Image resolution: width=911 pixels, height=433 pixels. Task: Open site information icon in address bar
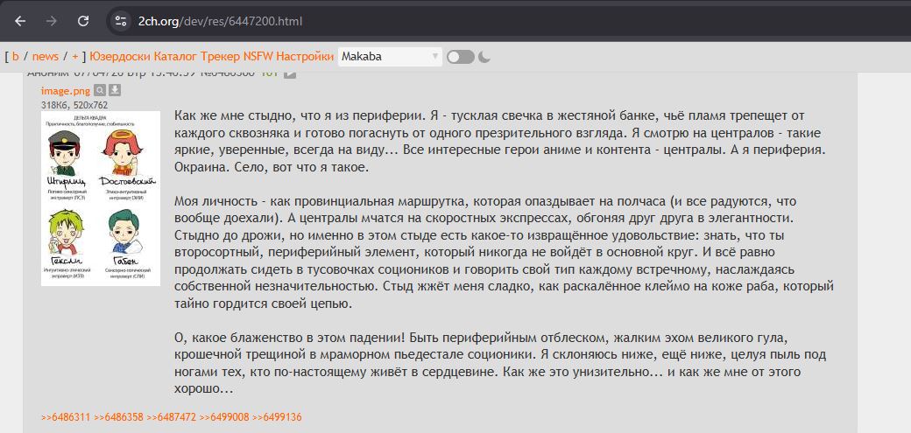pos(121,22)
